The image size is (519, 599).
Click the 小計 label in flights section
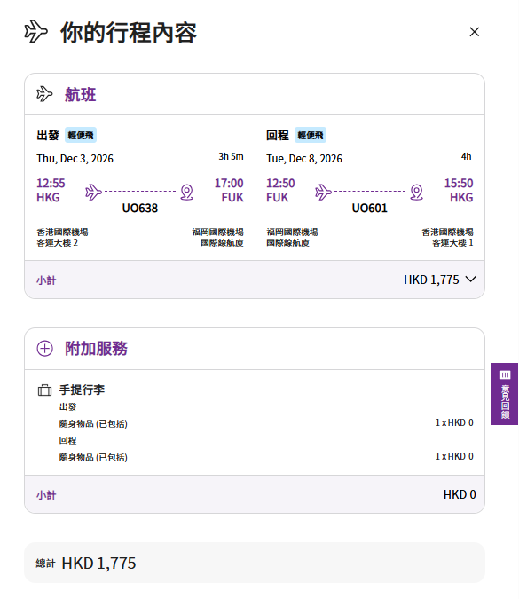(x=46, y=280)
